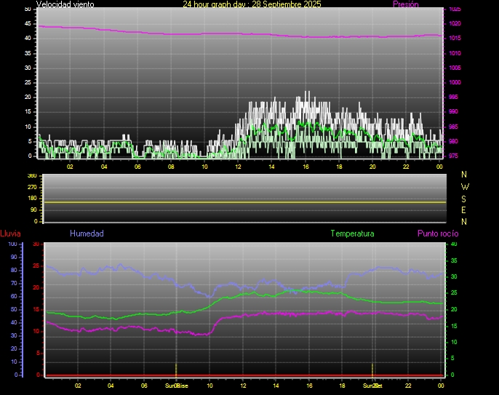The image size is (499, 395).
Task: Click the Humedad legend label
Action: click(x=87, y=234)
